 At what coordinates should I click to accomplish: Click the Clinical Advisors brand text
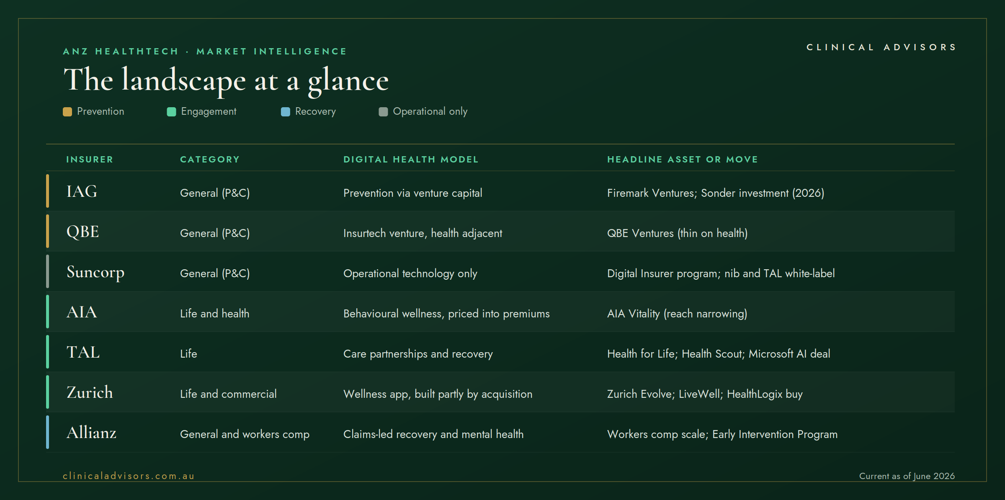point(881,47)
